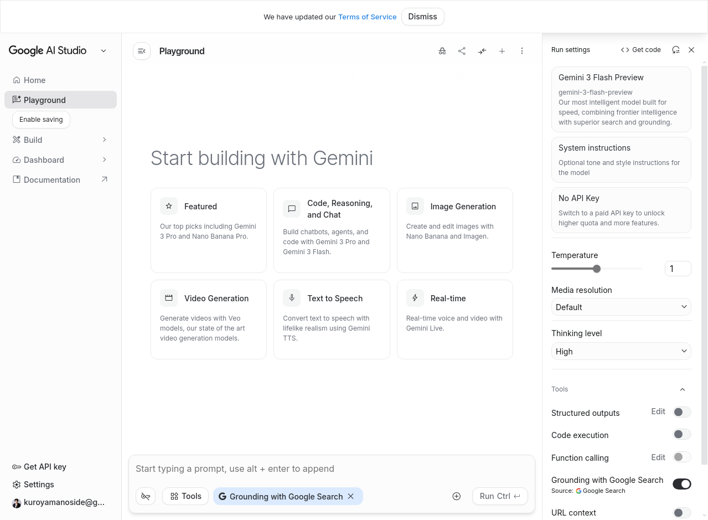The width and height of the screenshot is (708, 520).
Task: Select the compare mode icon in the toolbar
Action: point(482,50)
